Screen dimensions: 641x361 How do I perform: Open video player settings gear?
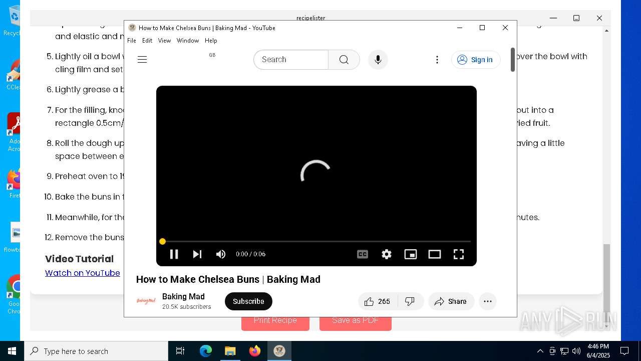click(x=387, y=254)
